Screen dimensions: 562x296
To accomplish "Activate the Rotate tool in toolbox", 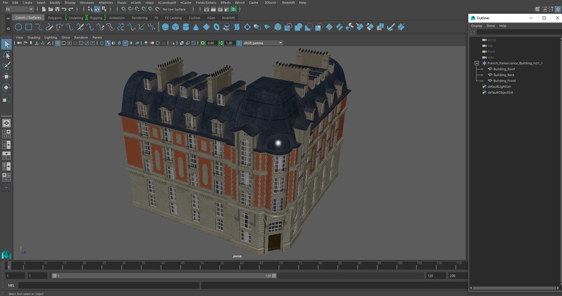I will 6,87.
